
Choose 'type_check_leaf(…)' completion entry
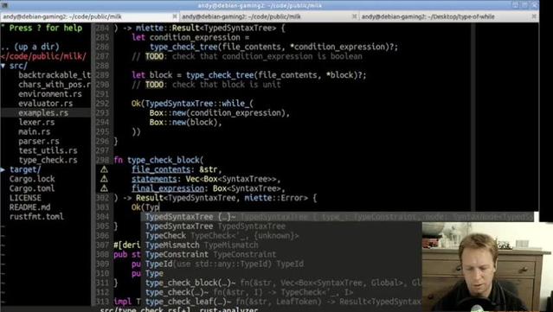pos(282,302)
